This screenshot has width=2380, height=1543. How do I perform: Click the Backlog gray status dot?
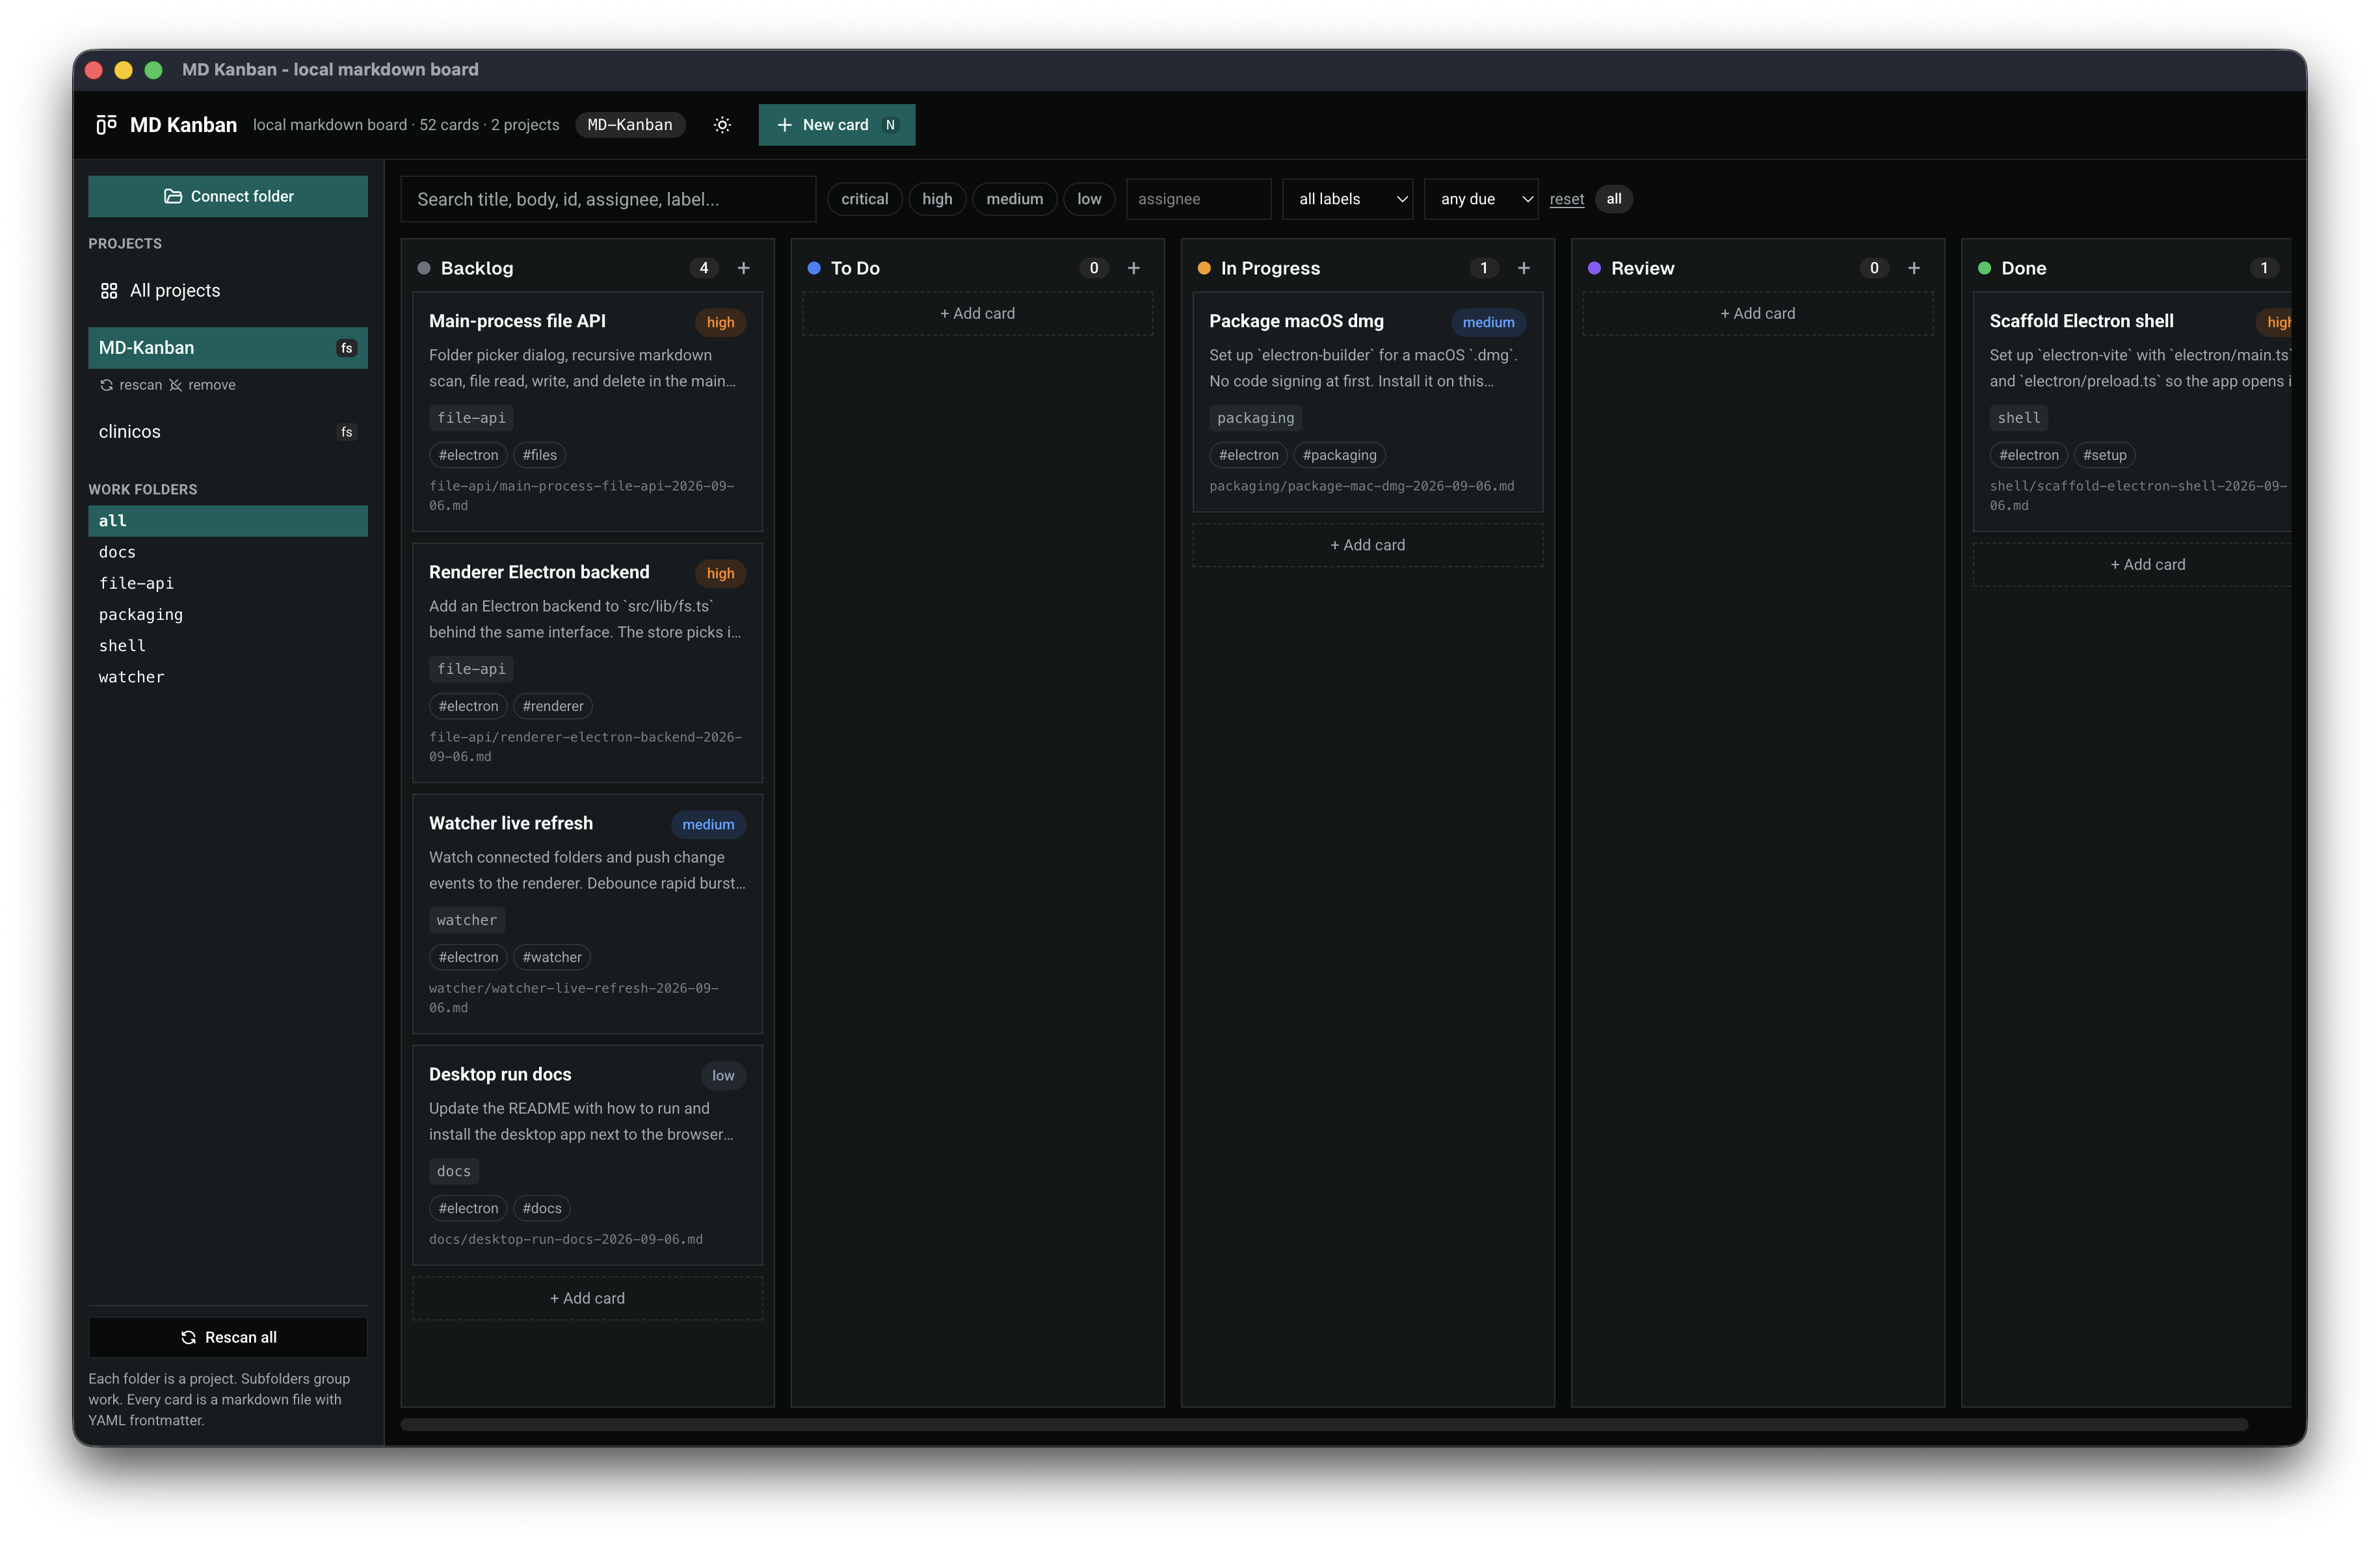[424, 268]
